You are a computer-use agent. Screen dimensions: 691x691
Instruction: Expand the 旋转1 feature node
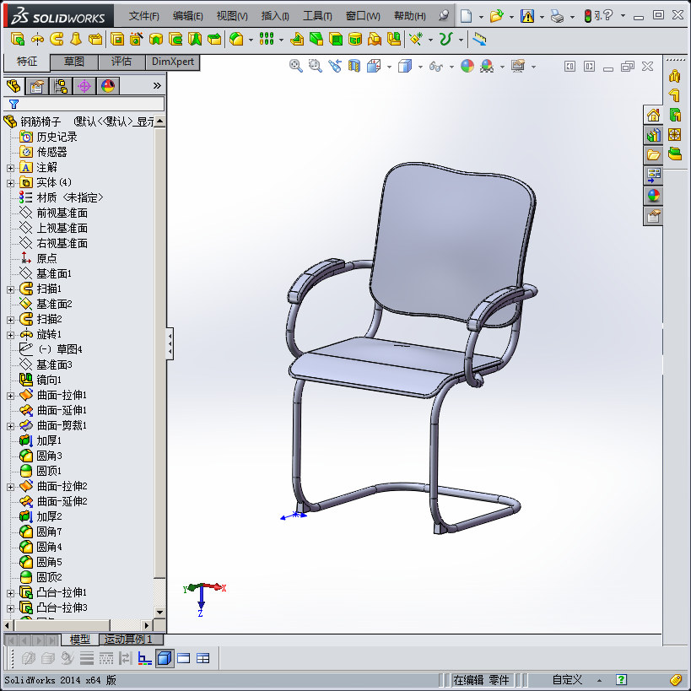click(11, 335)
